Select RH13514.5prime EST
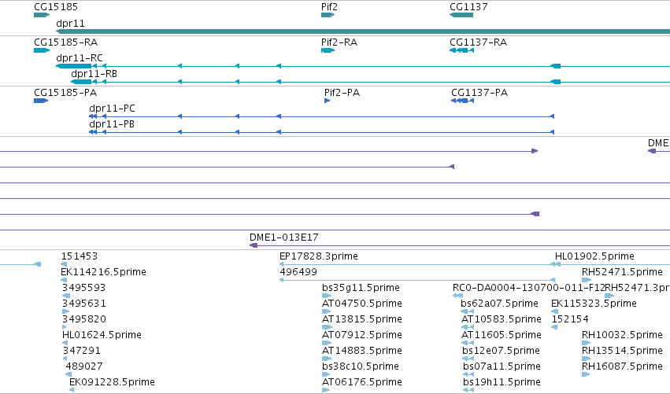This screenshot has height=394, width=670. point(586,359)
